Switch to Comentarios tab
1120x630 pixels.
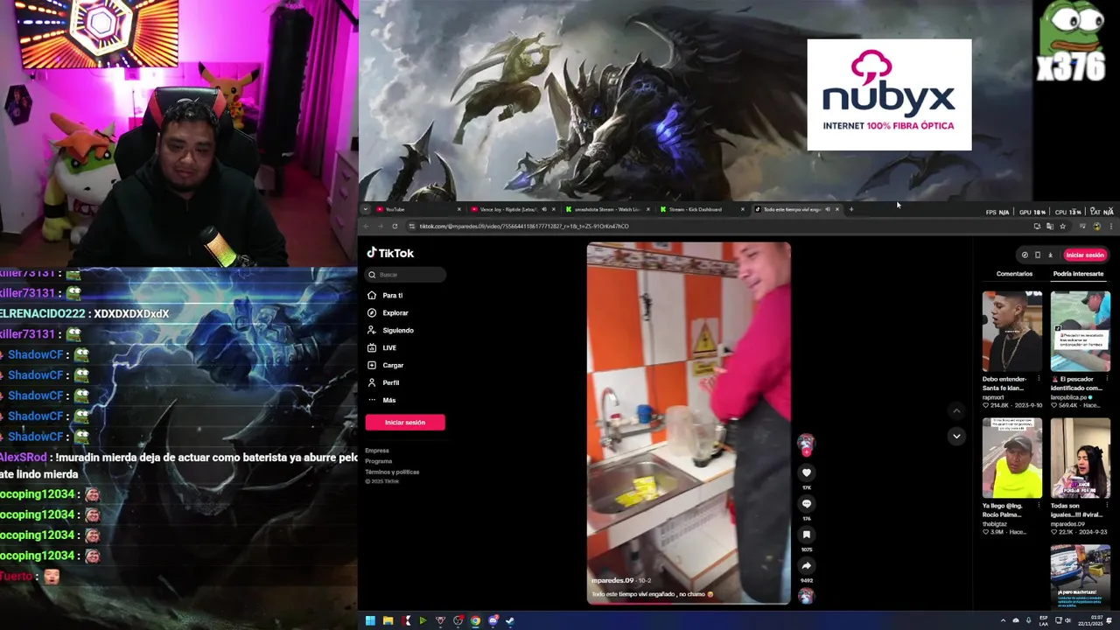click(1014, 274)
